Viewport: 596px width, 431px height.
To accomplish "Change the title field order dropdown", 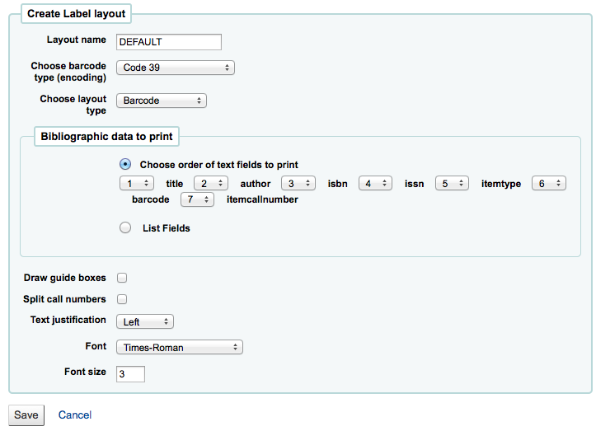I will (x=137, y=184).
